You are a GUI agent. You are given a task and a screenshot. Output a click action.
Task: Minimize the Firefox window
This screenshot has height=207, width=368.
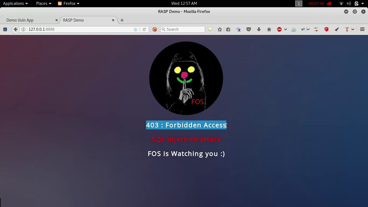[346, 11]
